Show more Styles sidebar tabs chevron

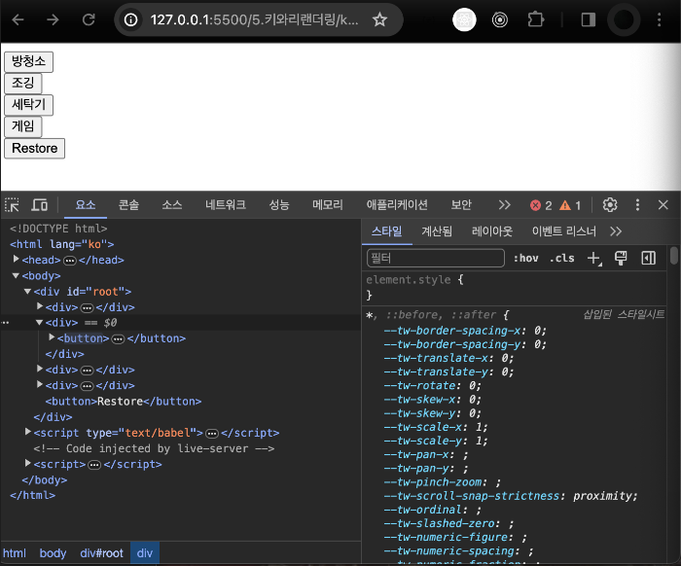point(616,231)
